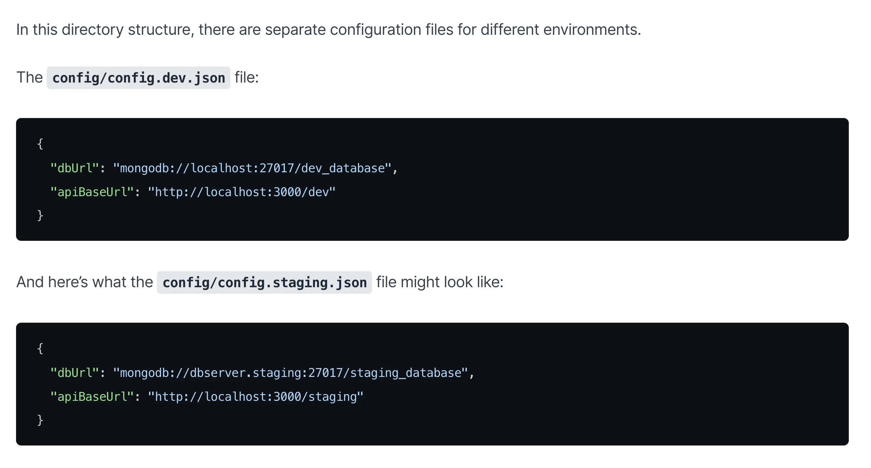This screenshot has height=468, width=871.
Task: Click the word "The" before config.dev.json
Action: [29, 77]
